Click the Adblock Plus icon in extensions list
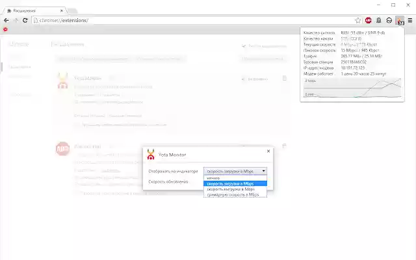The height and width of the screenshot is (260, 416). coord(62,149)
